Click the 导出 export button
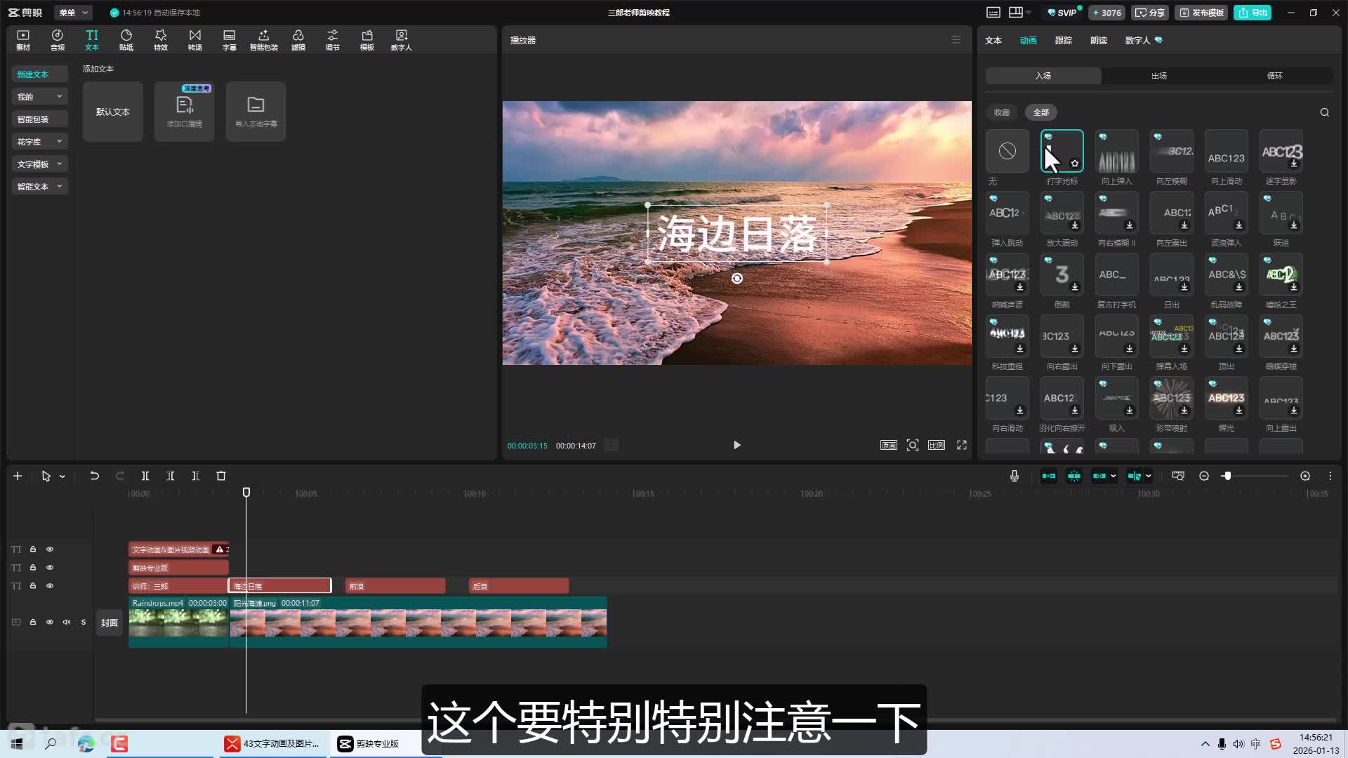The image size is (1348, 758). click(1253, 13)
